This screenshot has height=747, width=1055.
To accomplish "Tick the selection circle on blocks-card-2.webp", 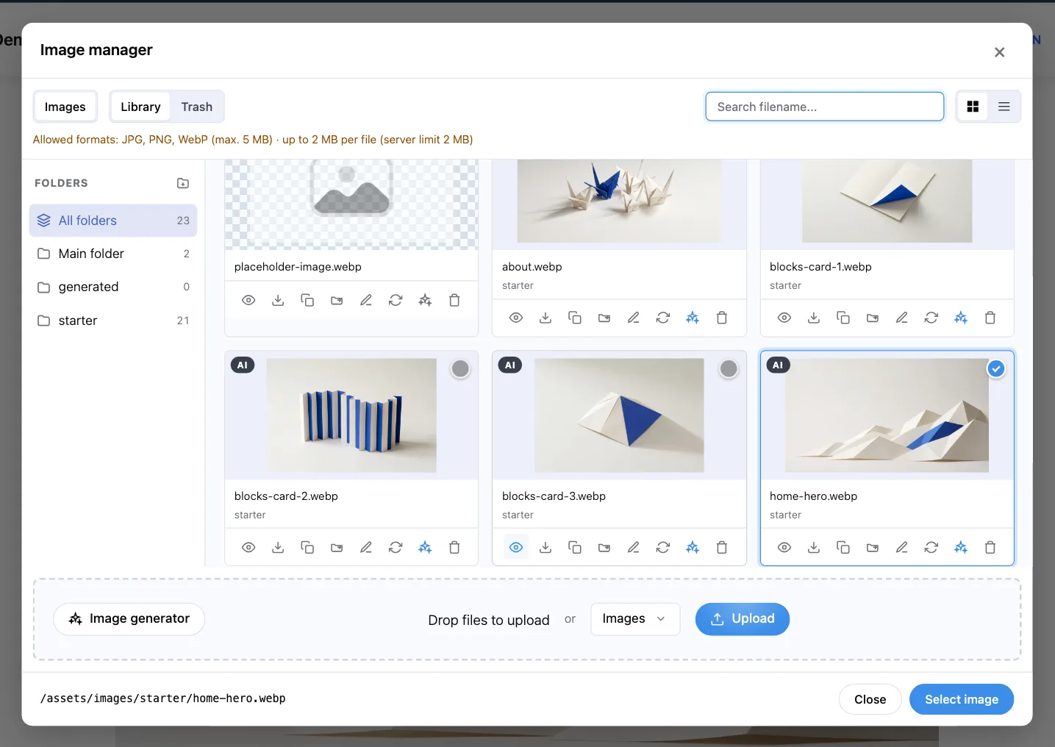I will [x=460, y=369].
